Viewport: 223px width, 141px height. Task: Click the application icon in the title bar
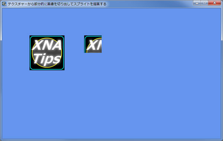(x=4, y=4)
